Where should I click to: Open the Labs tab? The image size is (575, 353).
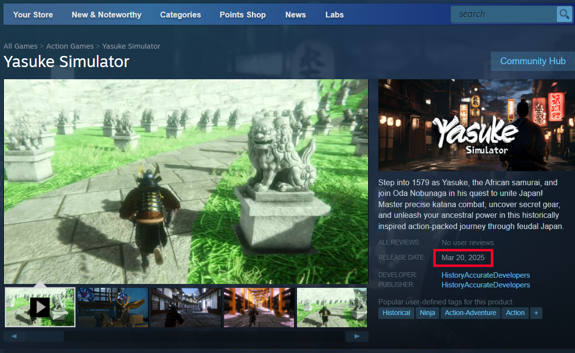(x=334, y=15)
